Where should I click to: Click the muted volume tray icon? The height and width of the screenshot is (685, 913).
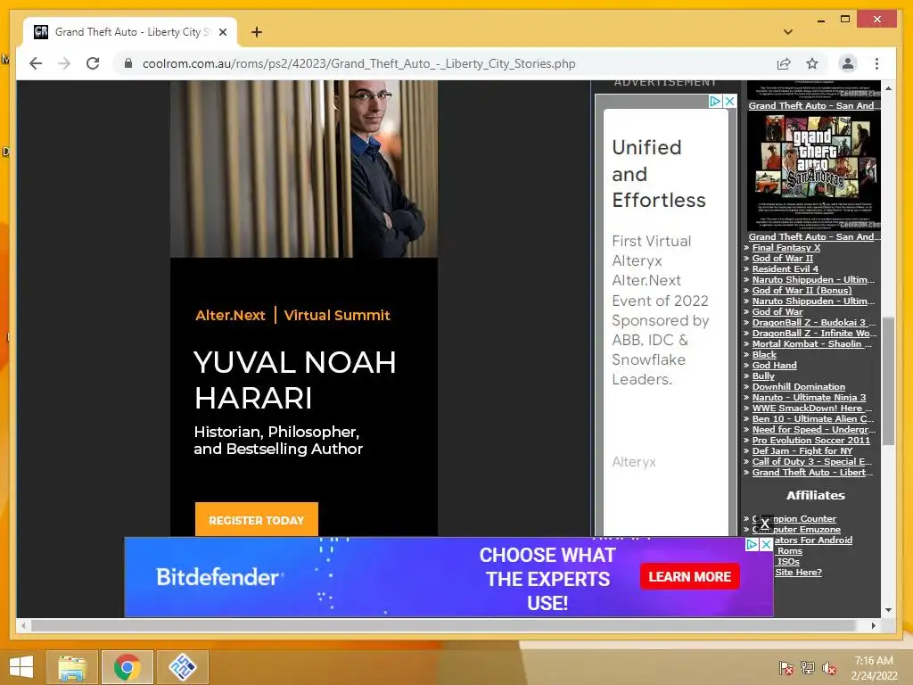[829, 667]
